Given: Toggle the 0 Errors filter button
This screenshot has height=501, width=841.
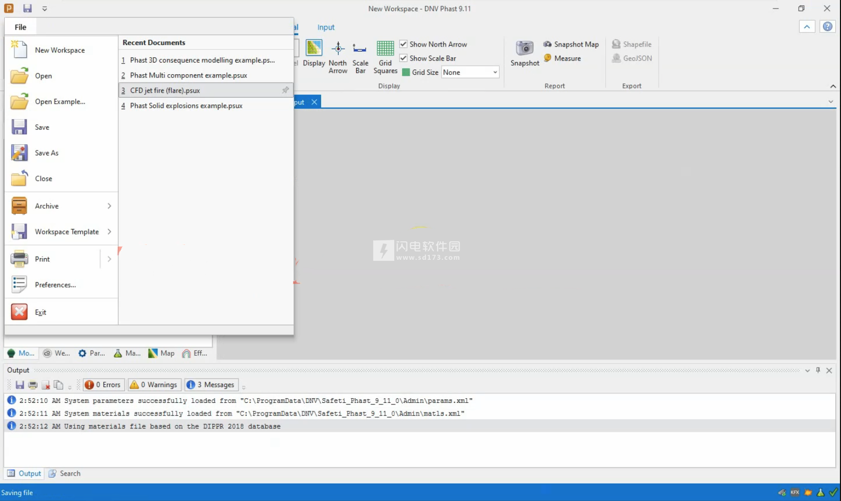Looking at the screenshot, I should click(x=104, y=385).
